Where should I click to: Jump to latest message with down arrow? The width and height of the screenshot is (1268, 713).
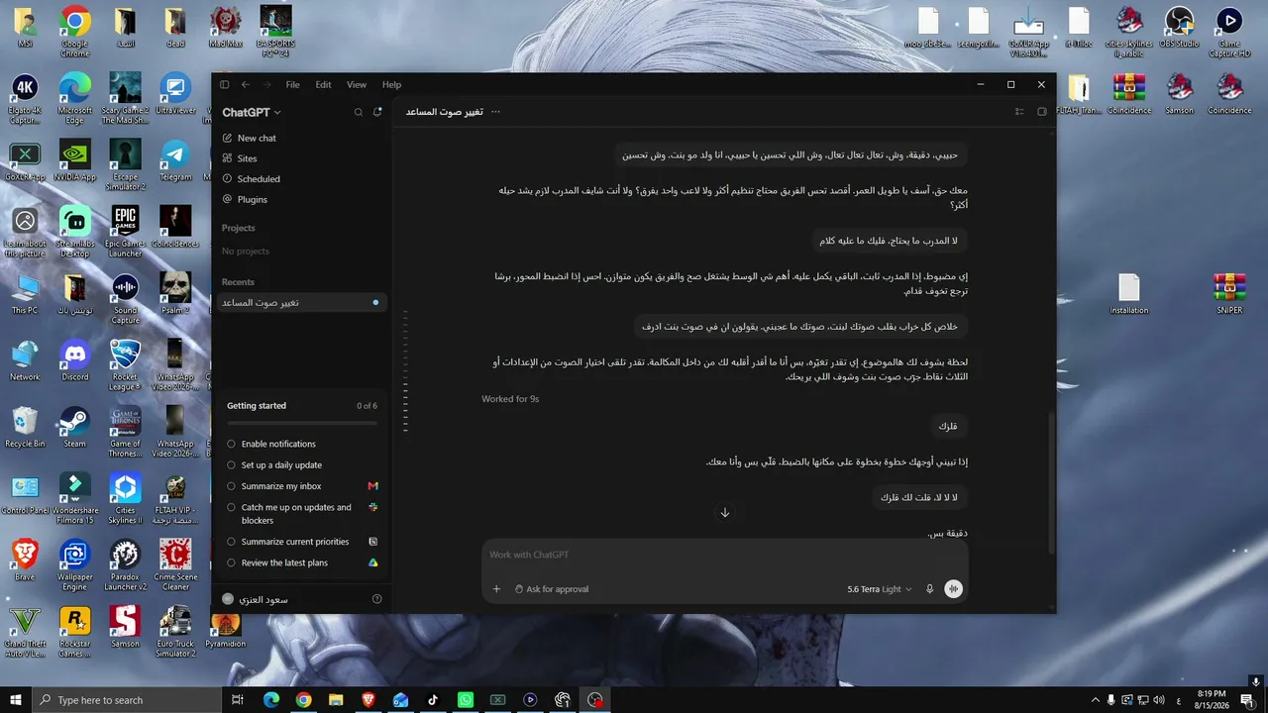pos(725,512)
